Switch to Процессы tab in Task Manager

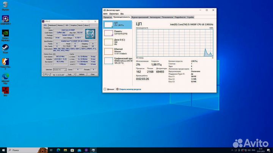pyautogui.click(x=107, y=17)
